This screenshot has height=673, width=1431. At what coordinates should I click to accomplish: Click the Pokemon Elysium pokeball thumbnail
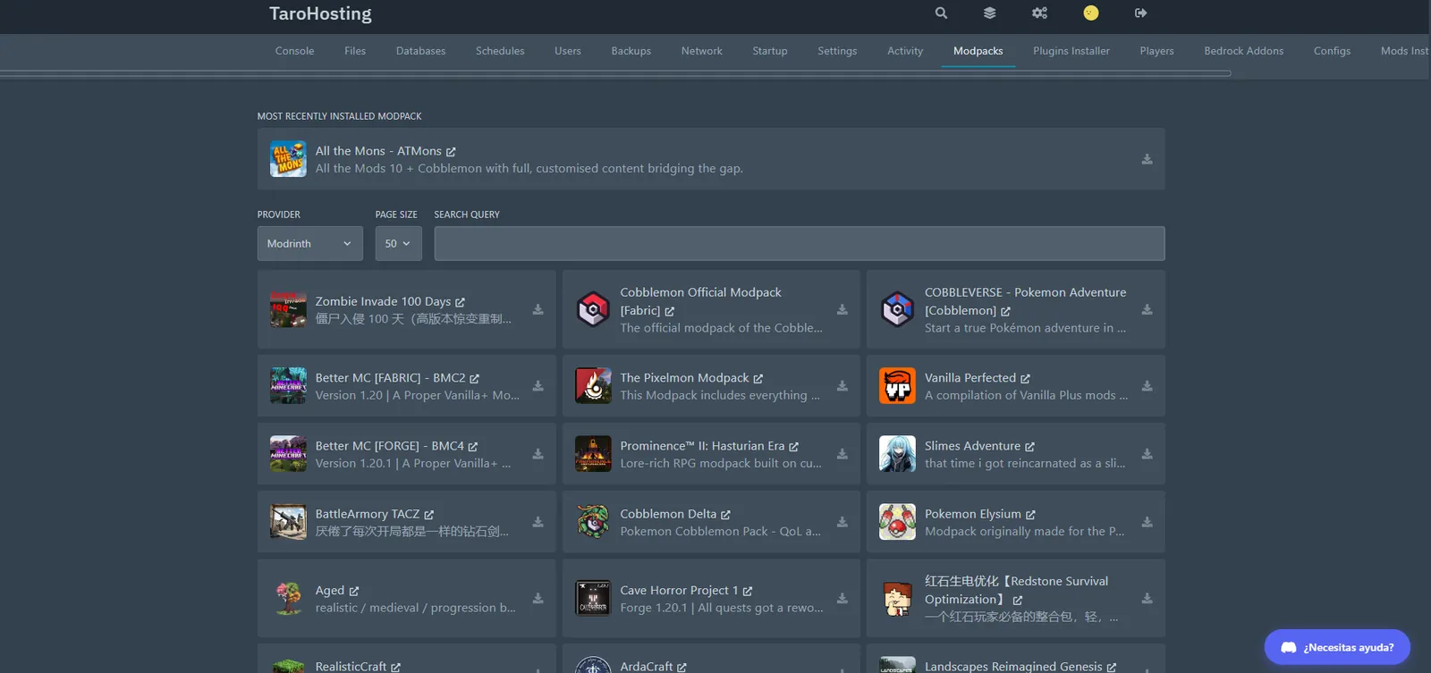[x=897, y=522]
